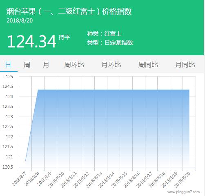Click the 2018/8/20 date label
Image resolution: width=205 pixels, height=196 pixels.
tap(182, 180)
